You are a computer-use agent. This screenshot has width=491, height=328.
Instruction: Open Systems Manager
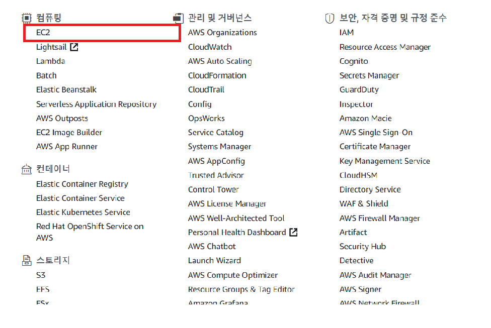pyautogui.click(x=219, y=147)
